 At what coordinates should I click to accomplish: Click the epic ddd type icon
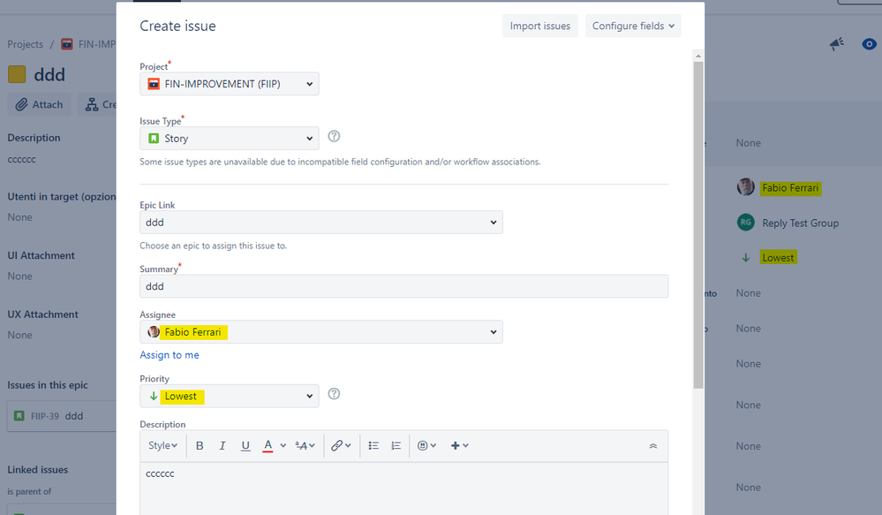click(17, 74)
